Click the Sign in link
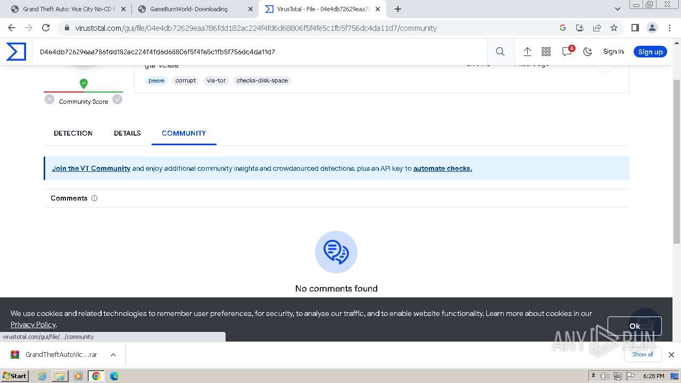This screenshot has width=681, height=383. click(x=613, y=52)
